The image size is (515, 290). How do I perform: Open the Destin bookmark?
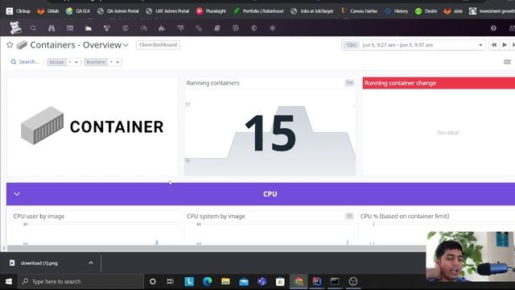click(x=426, y=10)
